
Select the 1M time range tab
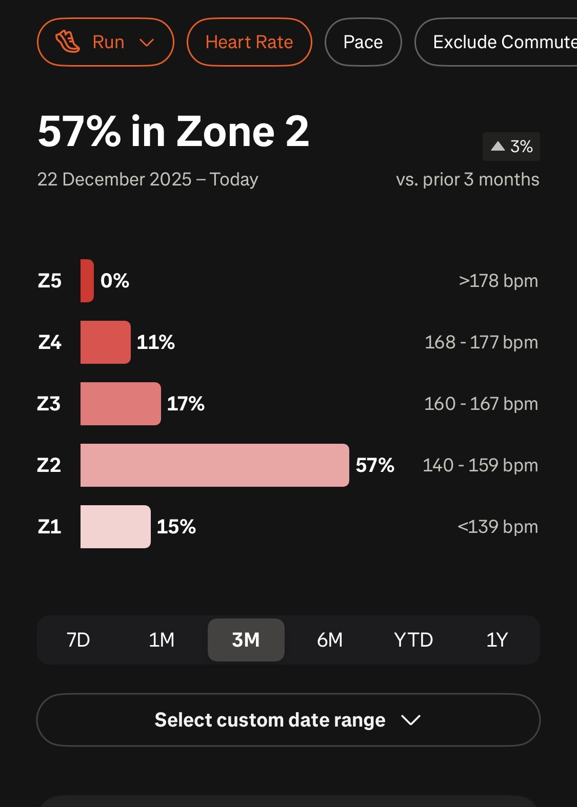pos(162,640)
